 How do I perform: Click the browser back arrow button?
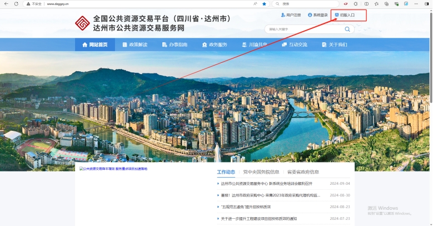coord(6,3)
